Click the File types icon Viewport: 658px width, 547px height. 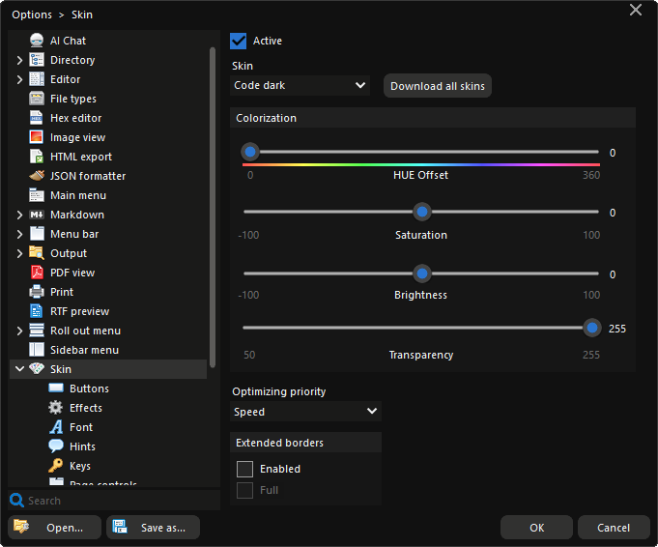click(37, 99)
